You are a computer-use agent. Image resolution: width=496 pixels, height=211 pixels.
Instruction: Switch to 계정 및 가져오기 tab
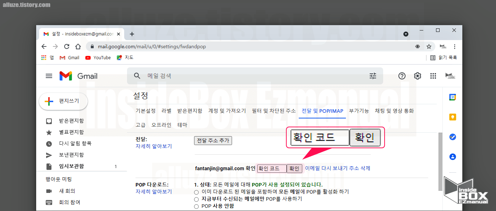tap(227, 111)
